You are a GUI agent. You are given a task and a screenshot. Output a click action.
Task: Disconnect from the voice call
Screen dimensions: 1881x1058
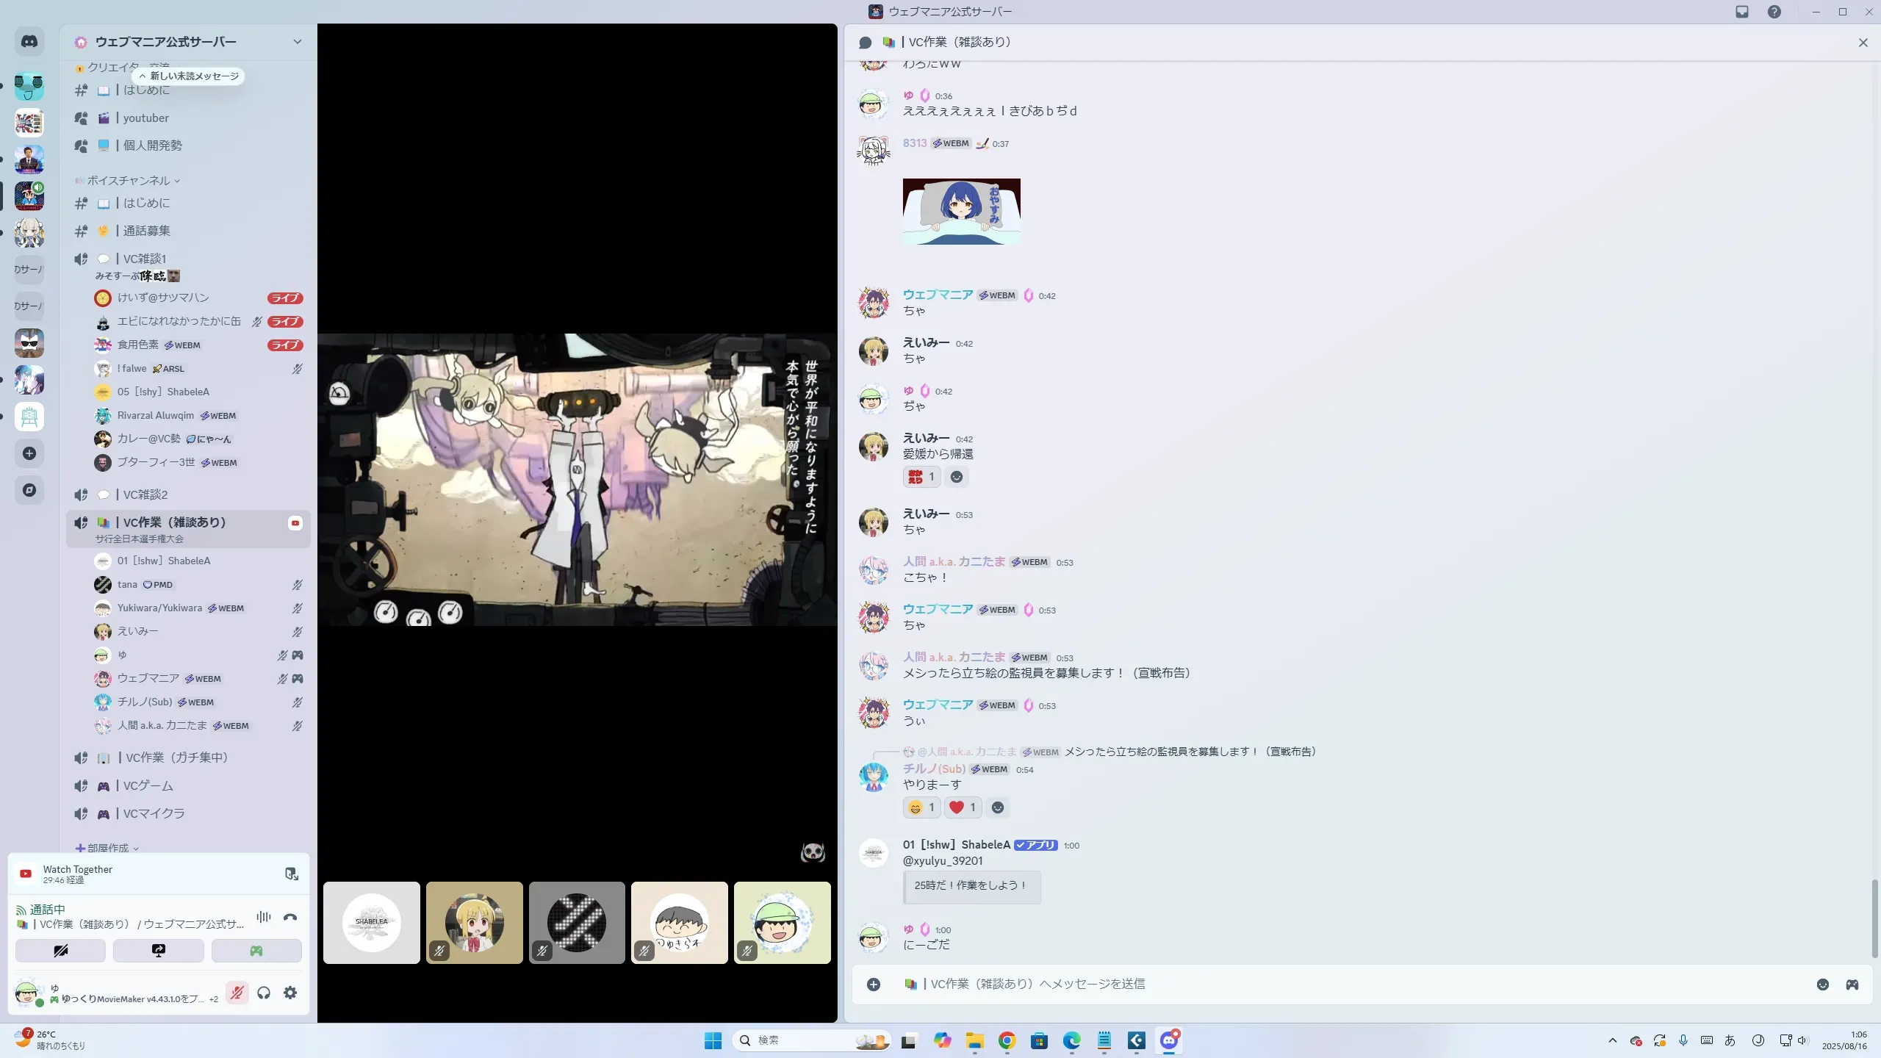point(290,917)
